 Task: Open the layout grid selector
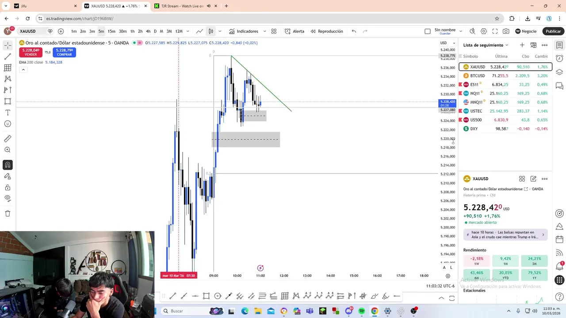coord(274,31)
